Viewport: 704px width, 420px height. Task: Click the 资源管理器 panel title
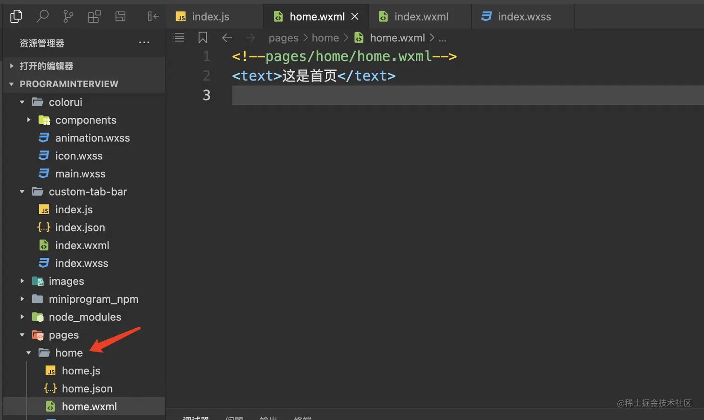pos(42,43)
